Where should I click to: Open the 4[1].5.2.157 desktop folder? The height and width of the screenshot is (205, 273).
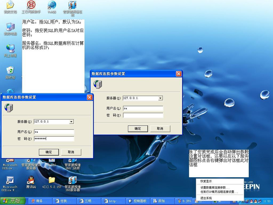(52, 182)
